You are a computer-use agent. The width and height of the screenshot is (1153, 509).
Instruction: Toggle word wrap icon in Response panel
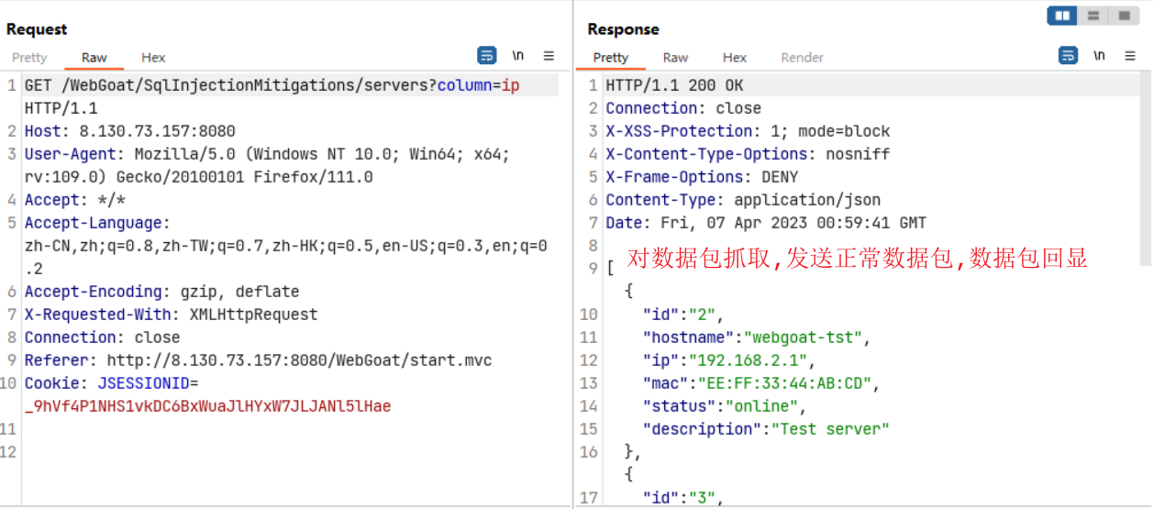[x=1069, y=56]
